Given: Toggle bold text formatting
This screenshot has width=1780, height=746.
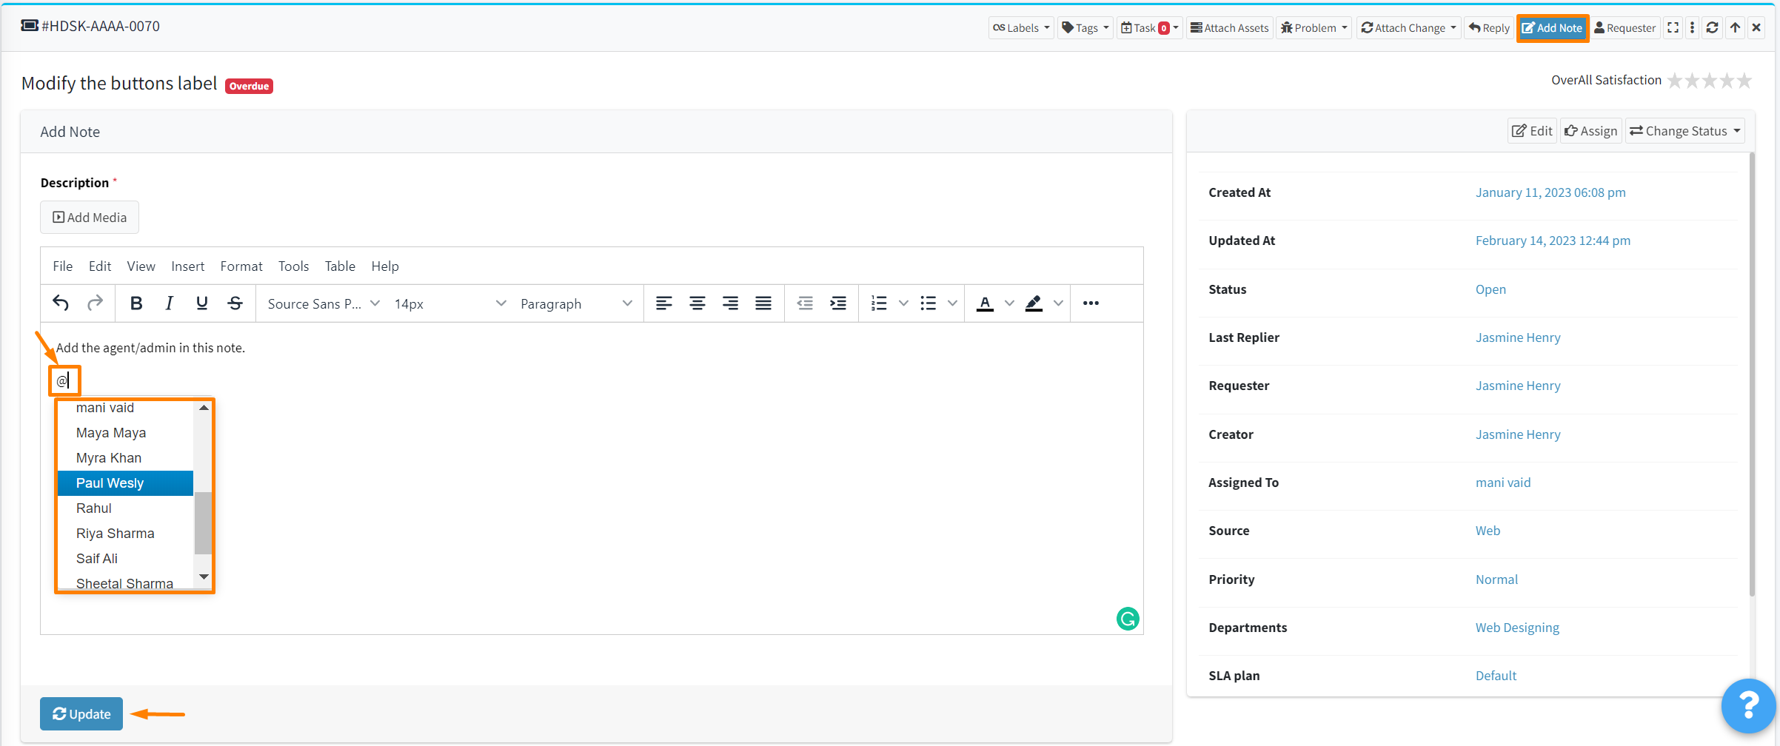Looking at the screenshot, I should point(135,303).
